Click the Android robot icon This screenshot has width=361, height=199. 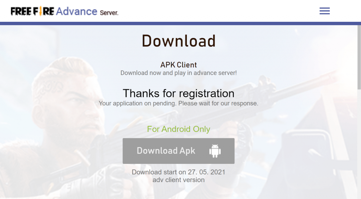[215, 151]
